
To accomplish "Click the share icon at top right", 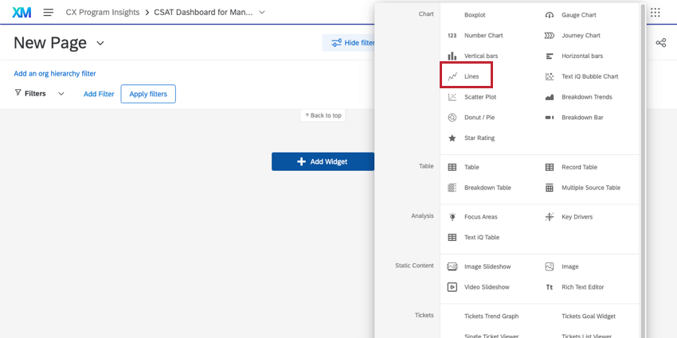I will tap(661, 43).
